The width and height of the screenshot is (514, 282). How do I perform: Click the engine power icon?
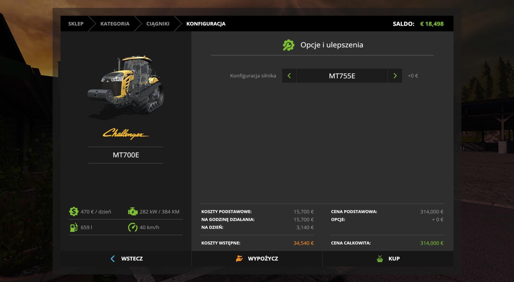(x=133, y=211)
